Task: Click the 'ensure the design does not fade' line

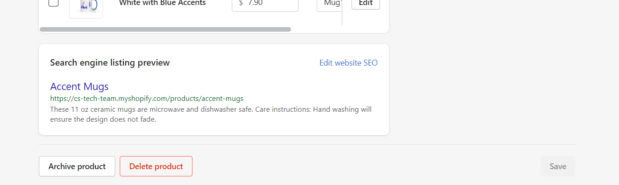Action: [103, 119]
